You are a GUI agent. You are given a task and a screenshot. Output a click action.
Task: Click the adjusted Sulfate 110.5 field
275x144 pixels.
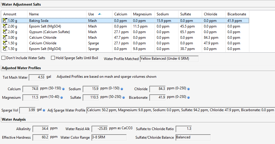pos(91,98)
